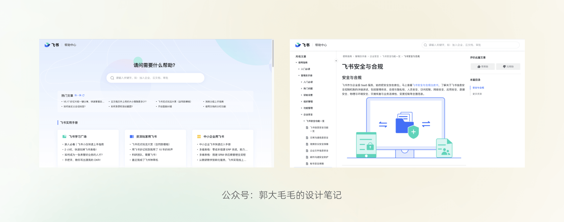Select 更多资源 in the 本篇目录 outline
Image resolution: width=564 pixels, height=222 pixels.
tap(477, 94)
